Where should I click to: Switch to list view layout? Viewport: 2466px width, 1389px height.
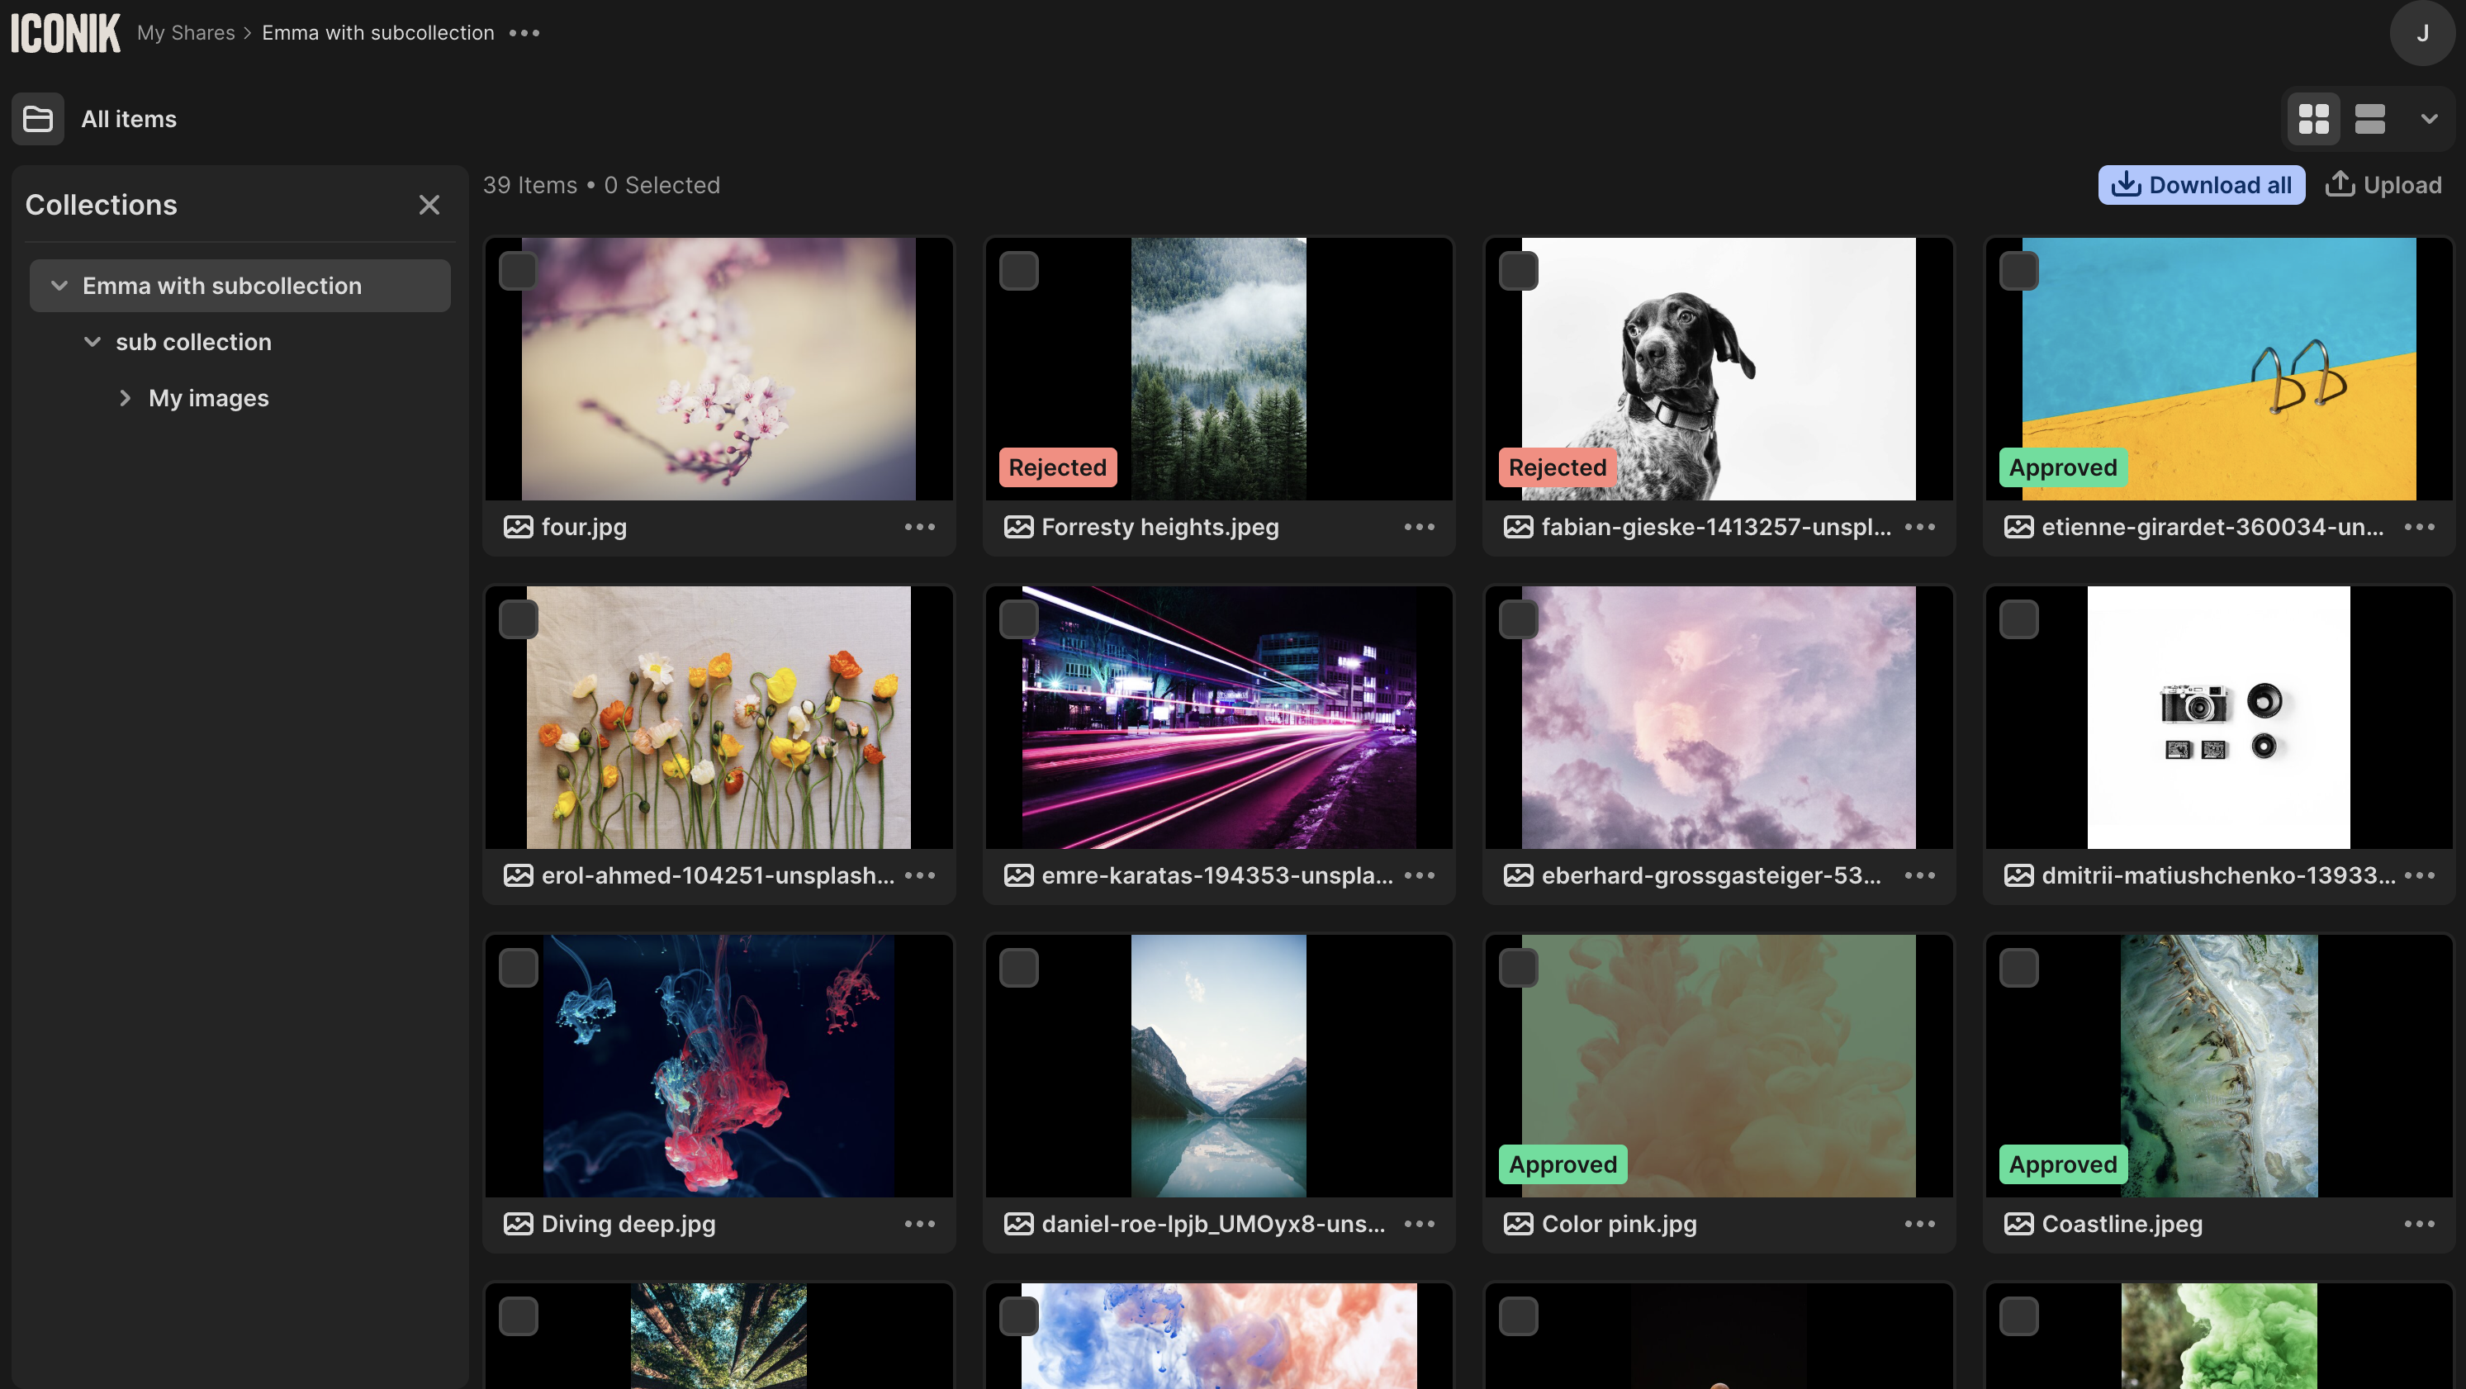tap(2369, 119)
